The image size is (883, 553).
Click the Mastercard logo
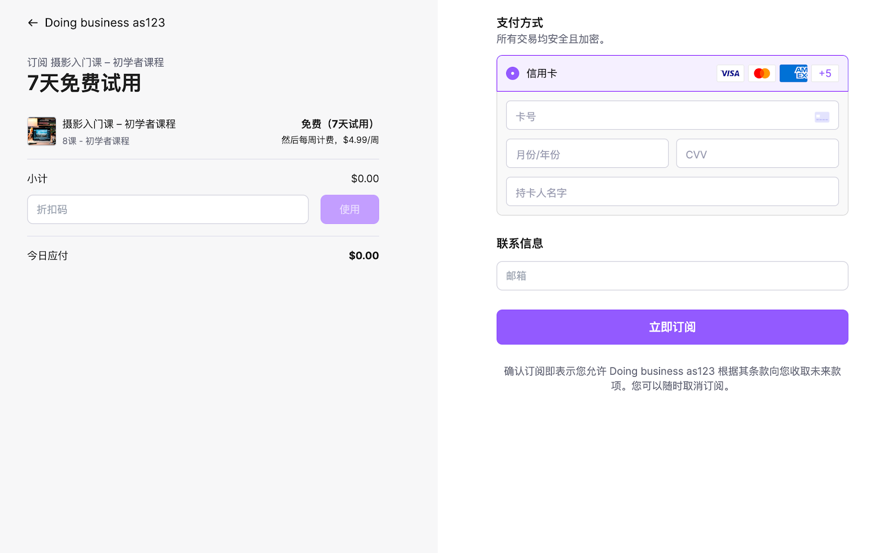coord(762,73)
